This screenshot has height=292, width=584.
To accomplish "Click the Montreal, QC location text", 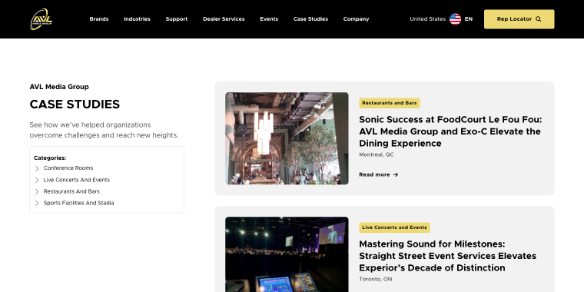I will pyautogui.click(x=377, y=154).
